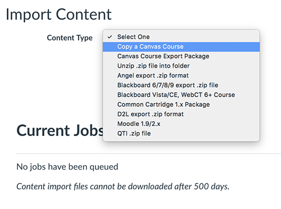Viewport: 281px width, 209px height.
Task: Click the empty space right of Select One
Action: click(204, 37)
